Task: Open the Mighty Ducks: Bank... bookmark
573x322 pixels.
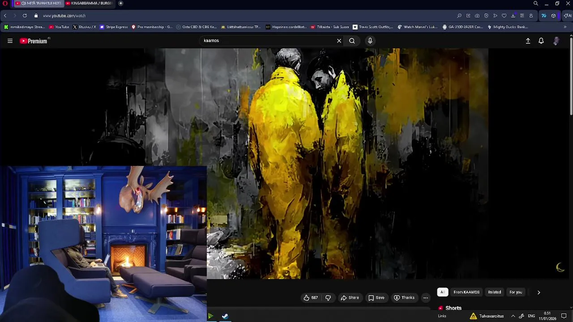Action: point(507,27)
